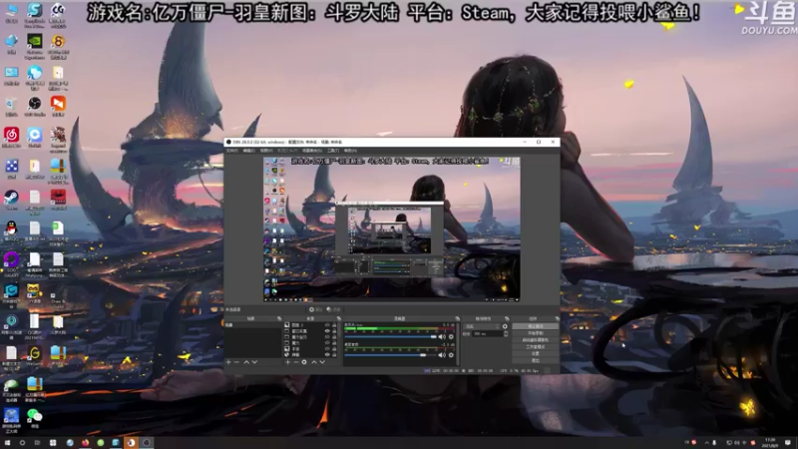Toggle visibility eye of topmost source
The width and height of the screenshot is (798, 449).
coord(327,325)
